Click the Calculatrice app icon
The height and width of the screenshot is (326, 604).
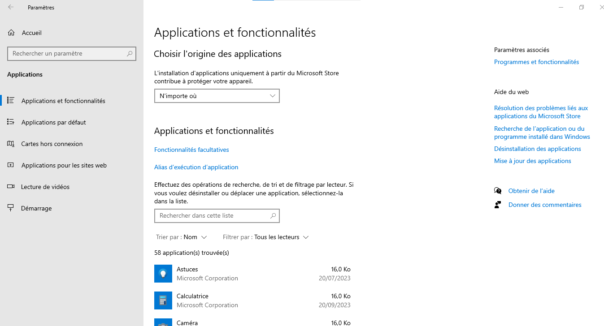(x=163, y=300)
